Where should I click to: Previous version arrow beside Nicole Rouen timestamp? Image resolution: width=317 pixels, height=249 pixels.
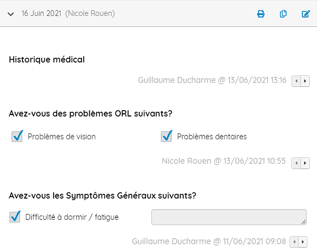(296, 163)
